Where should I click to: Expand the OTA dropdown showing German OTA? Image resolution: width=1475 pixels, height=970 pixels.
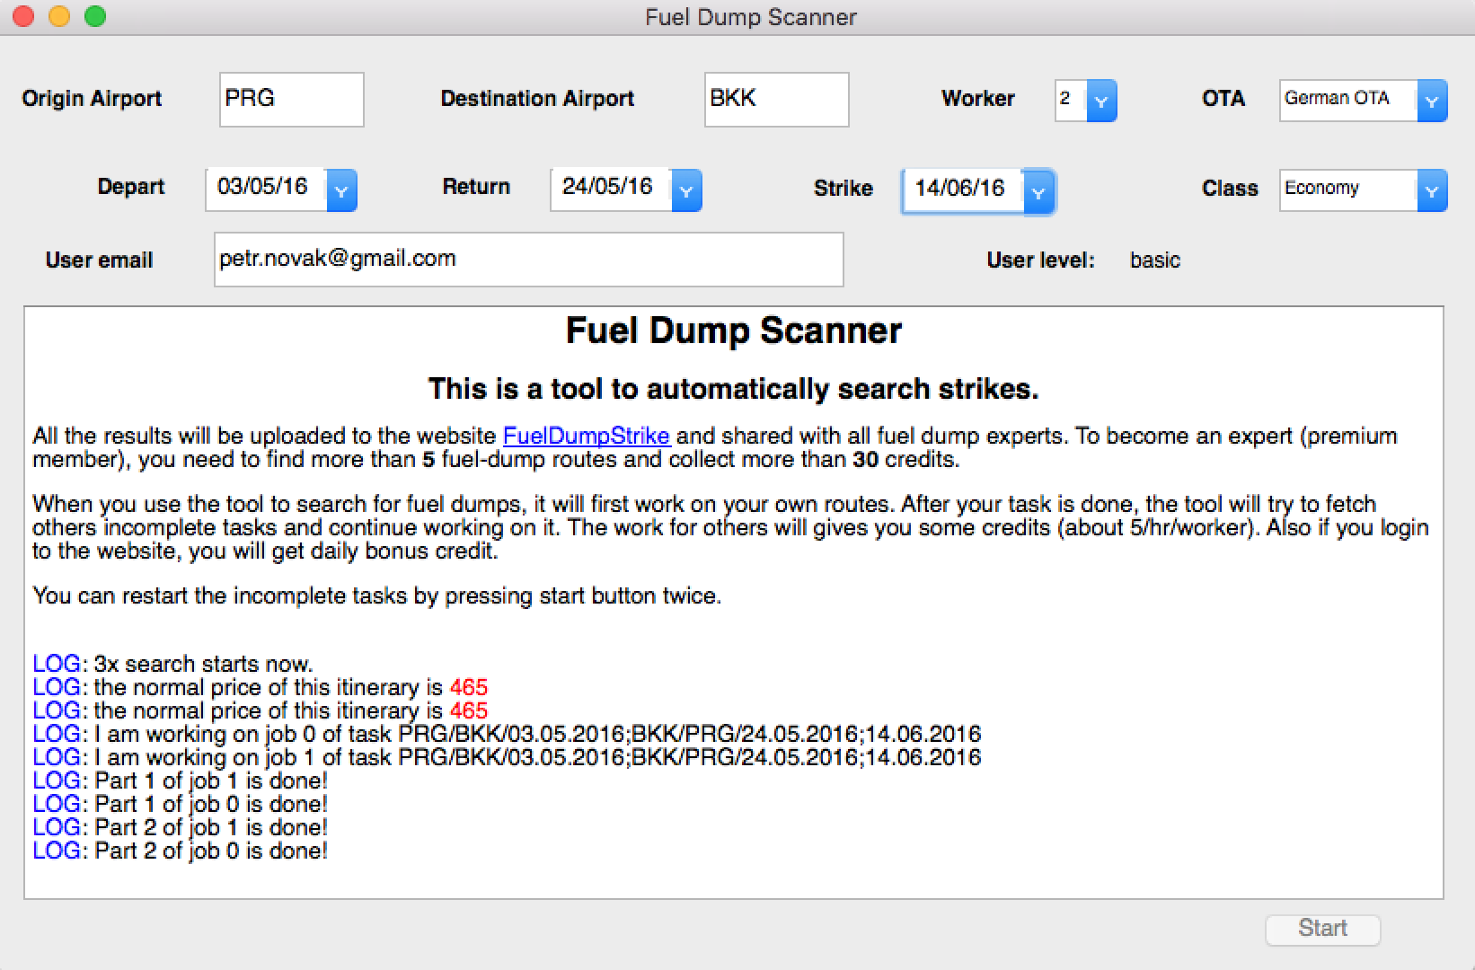tap(1432, 100)
